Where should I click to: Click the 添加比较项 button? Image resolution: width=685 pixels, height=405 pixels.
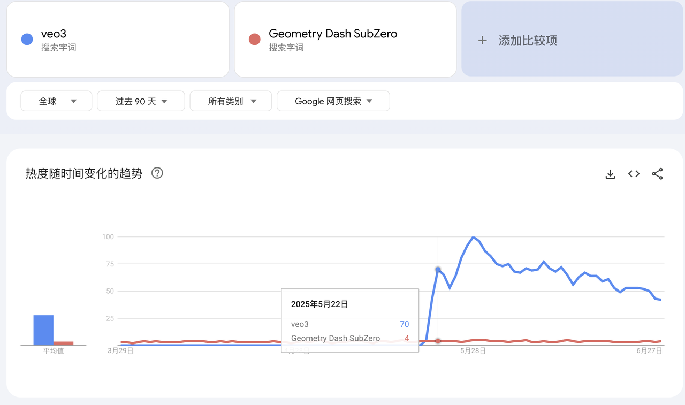pyautogui.click(x=528, y=41)
